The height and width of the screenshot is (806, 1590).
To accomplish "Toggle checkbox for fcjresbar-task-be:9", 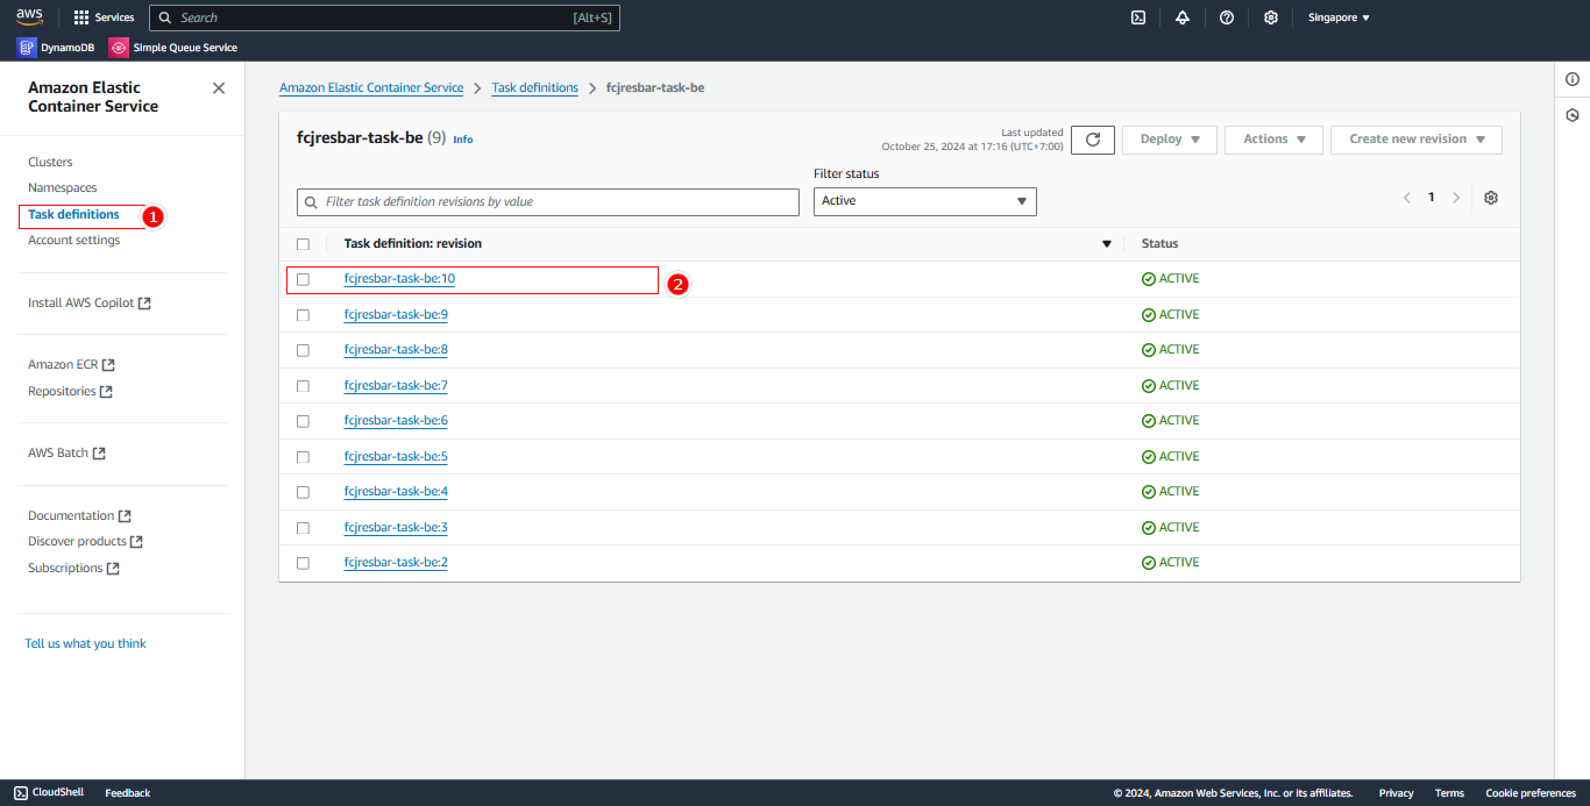I will (x=304, y=313).
